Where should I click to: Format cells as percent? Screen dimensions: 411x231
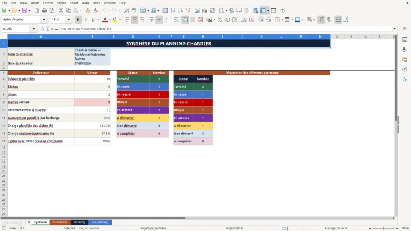220,20
